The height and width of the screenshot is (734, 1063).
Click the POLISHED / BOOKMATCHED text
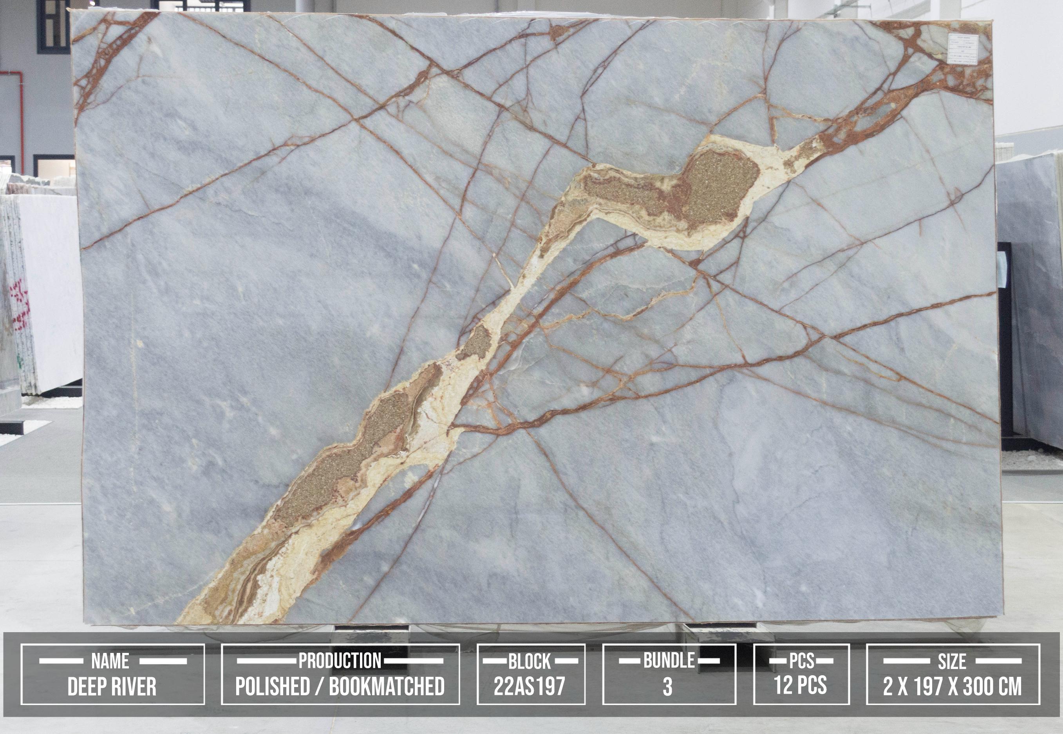[x=340, y=687]
